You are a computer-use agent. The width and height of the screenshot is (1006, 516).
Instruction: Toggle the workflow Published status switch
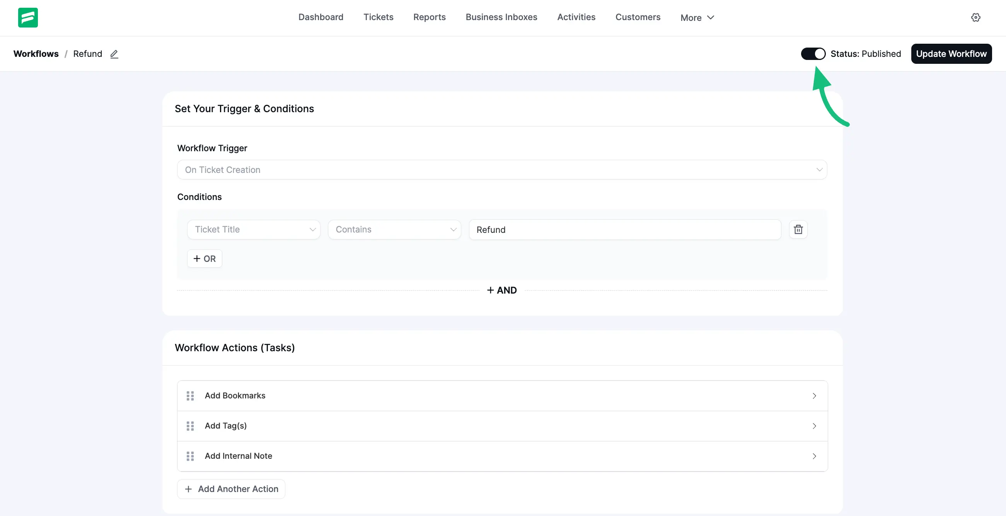pos(813,53)
